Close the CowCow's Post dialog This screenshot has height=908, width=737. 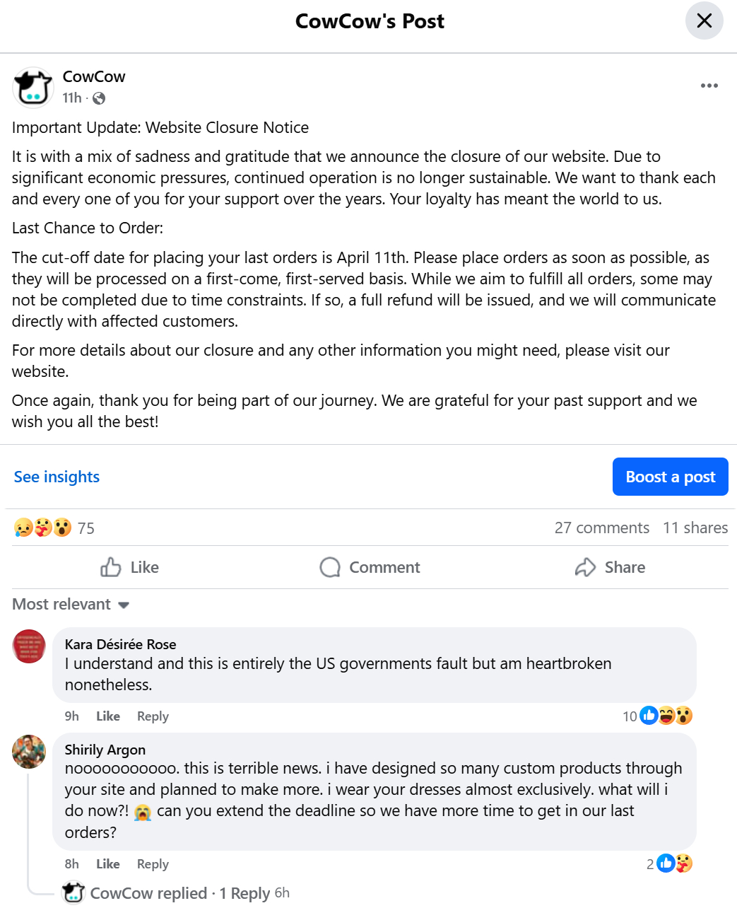[x=704, y=21]
